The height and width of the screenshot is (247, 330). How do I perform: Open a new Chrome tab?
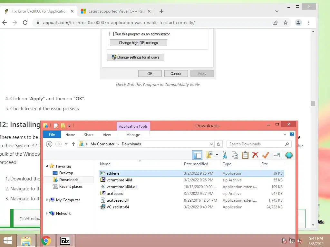tap(161, 11)
